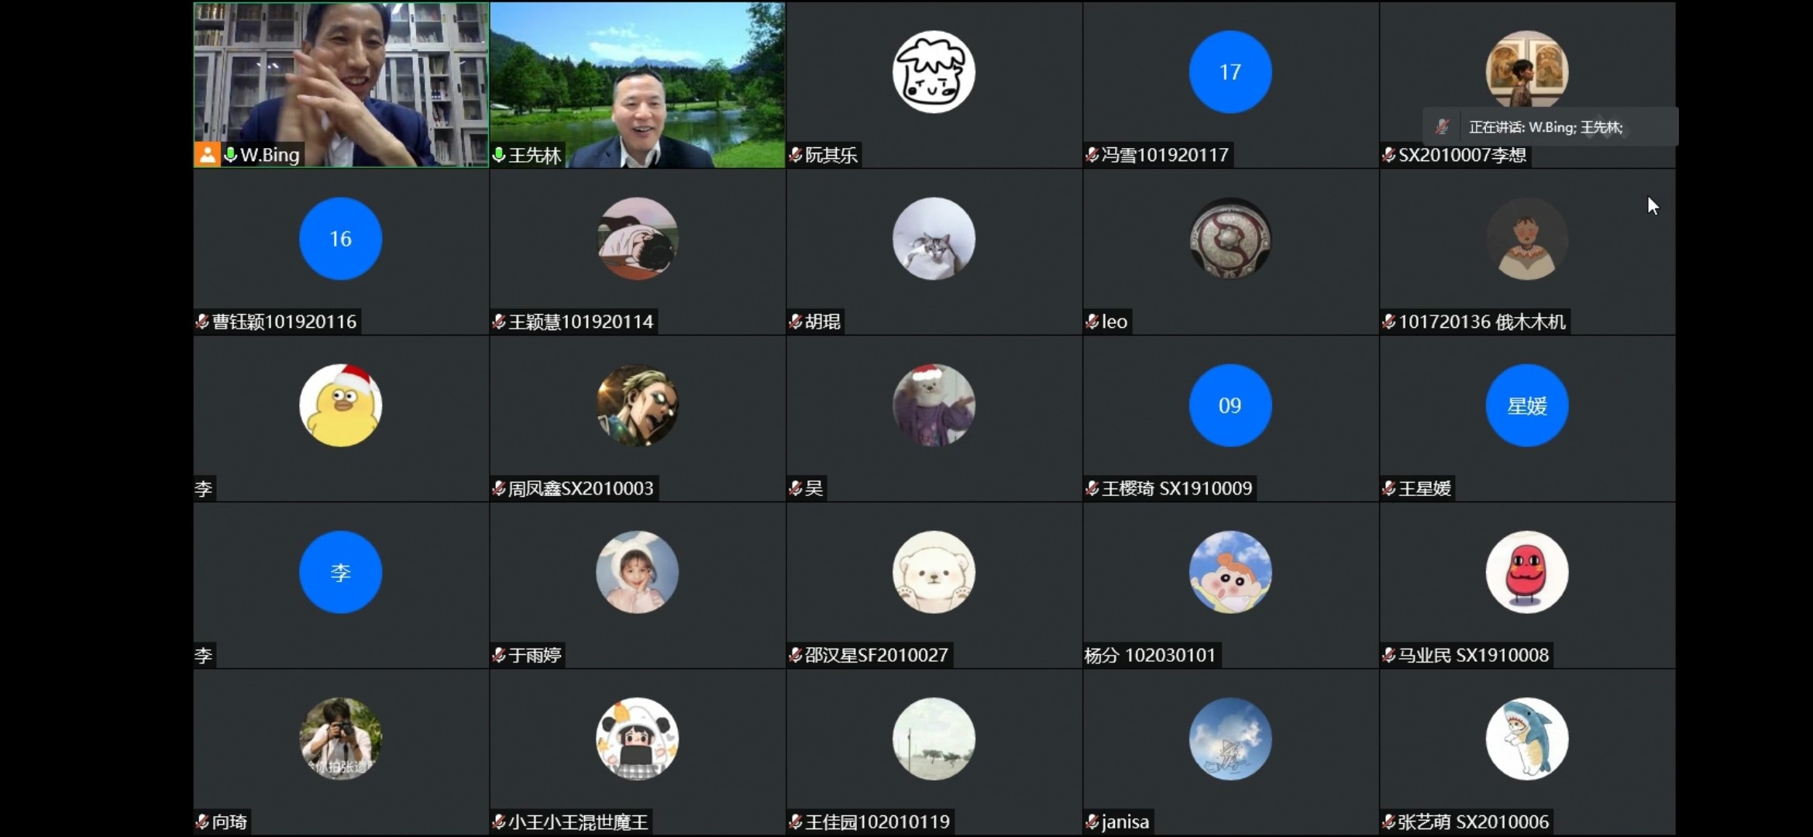Click the yellow duck avatar with Santa hat
Image resolution: width=1813 pixels, height=837 pixels.
click(x=341, y=405)
